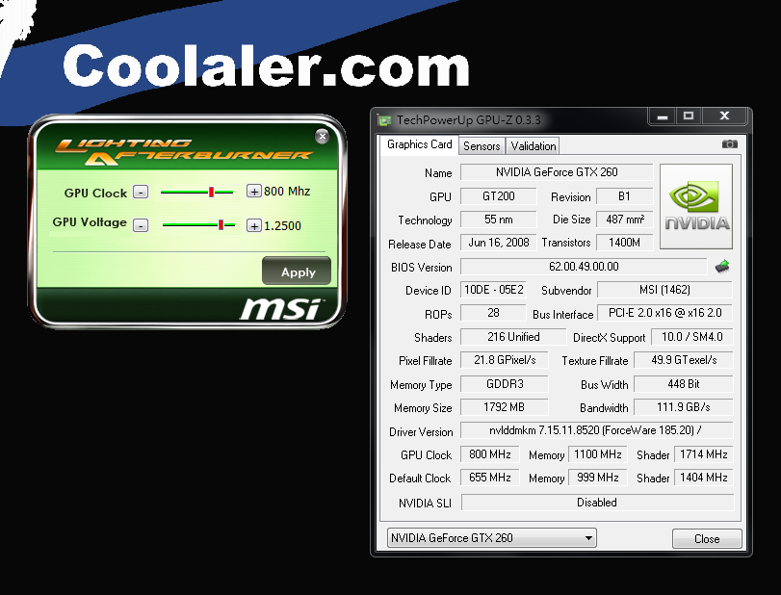Click the BIOS Version field 62.00.49.00.00
The height and width of the screenshot is (595, 781).
coord(584,267)
